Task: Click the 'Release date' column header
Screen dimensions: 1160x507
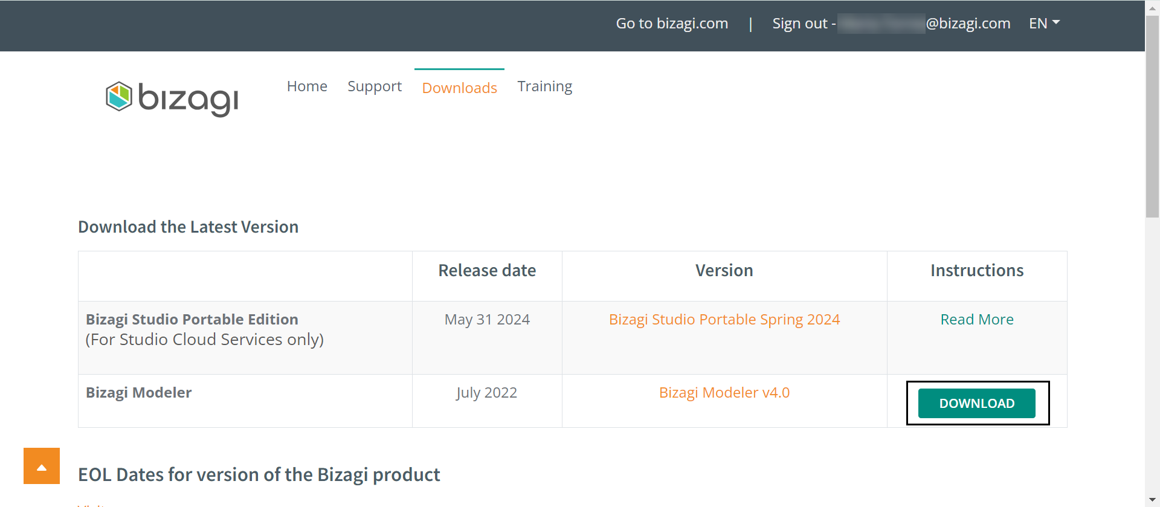Action: tap(487, 270)
